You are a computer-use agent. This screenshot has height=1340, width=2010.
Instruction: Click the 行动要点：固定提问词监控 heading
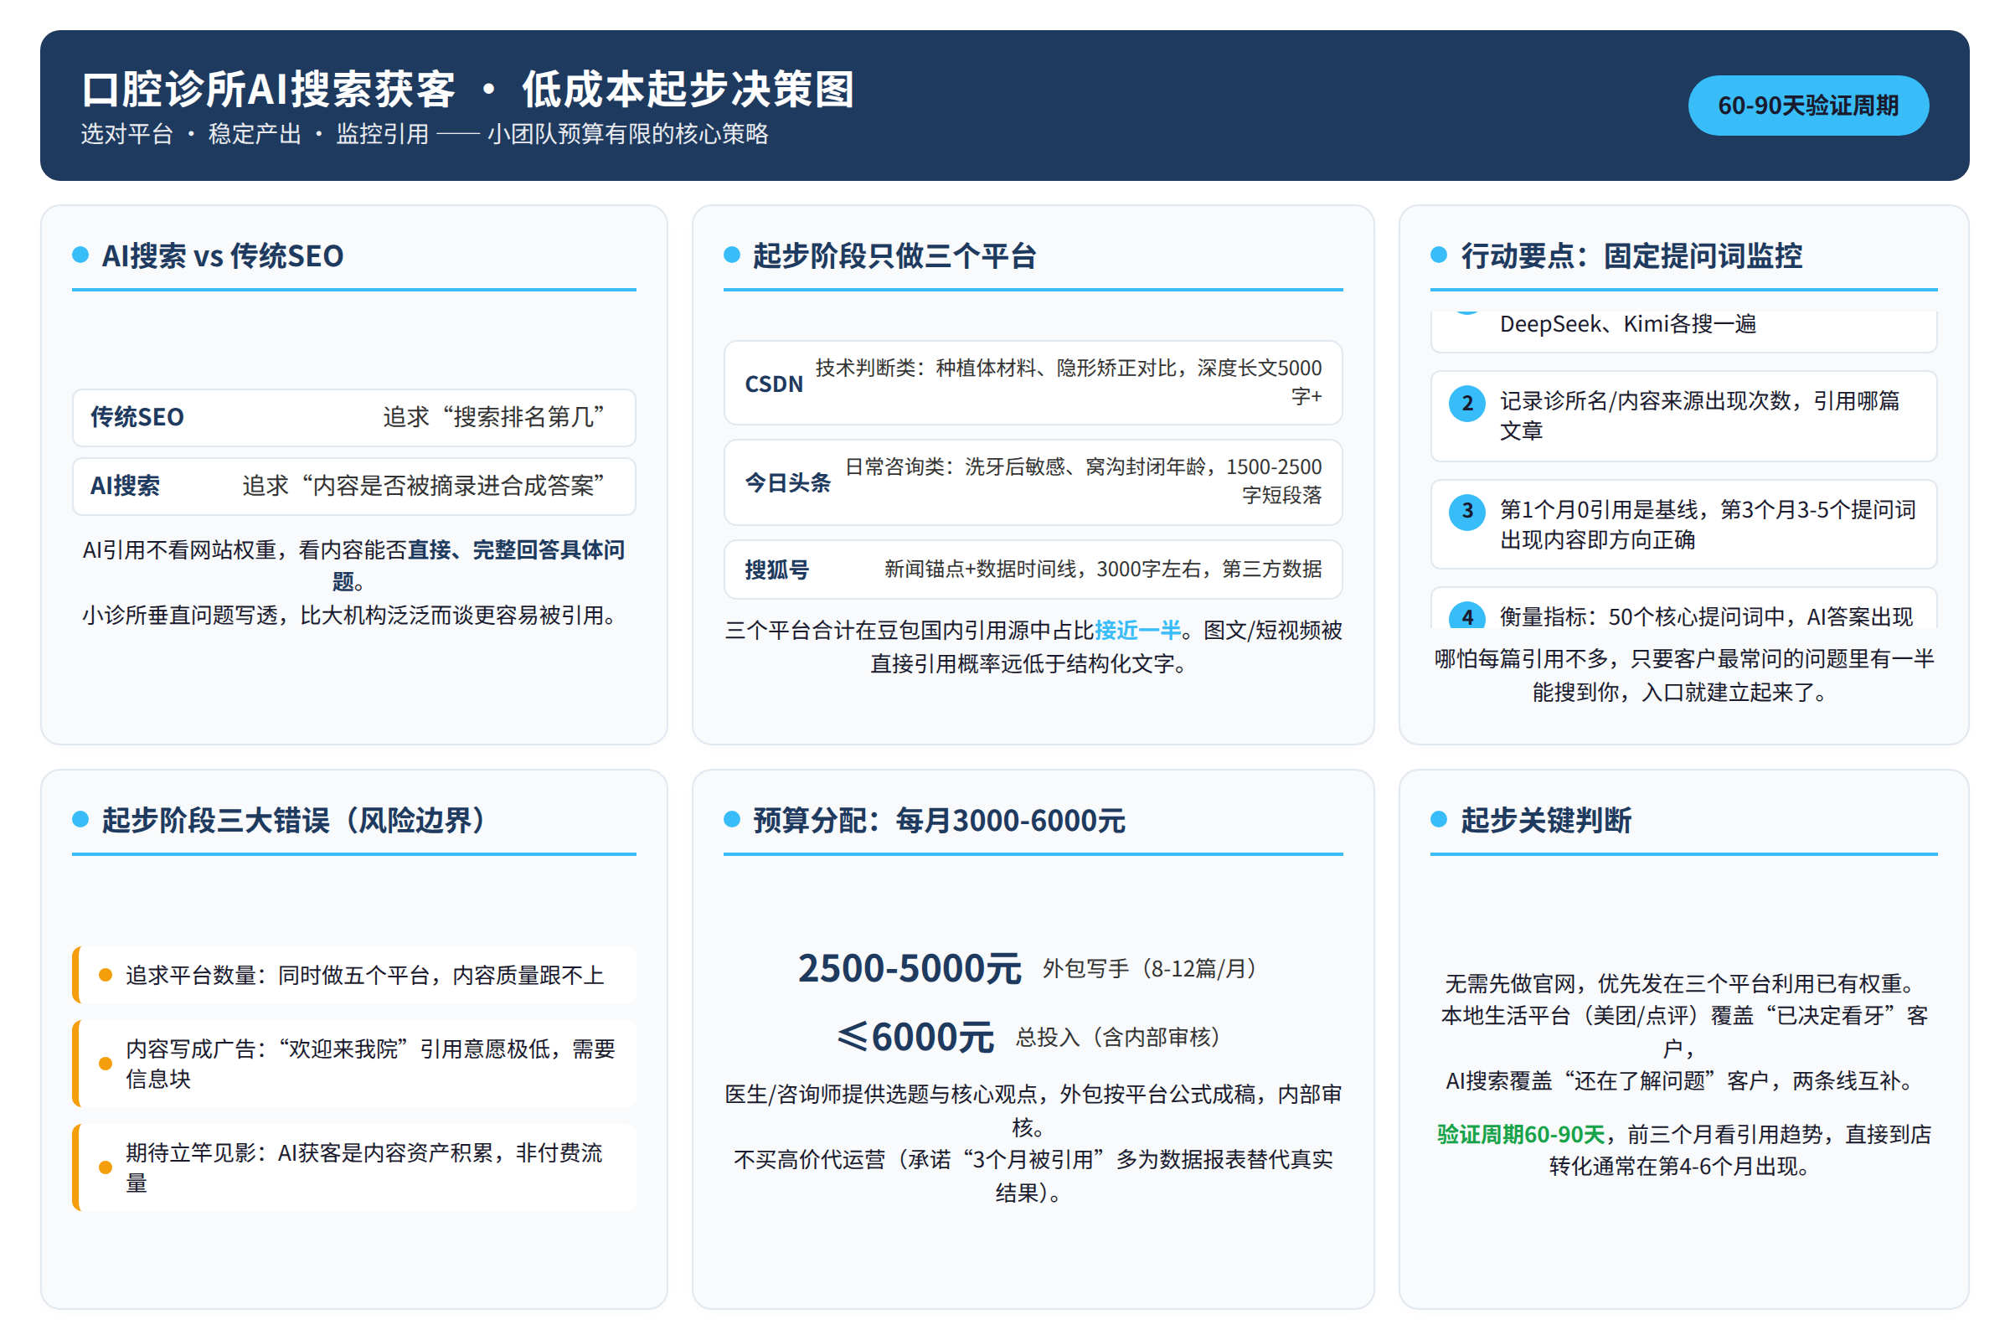[1631, 255]
